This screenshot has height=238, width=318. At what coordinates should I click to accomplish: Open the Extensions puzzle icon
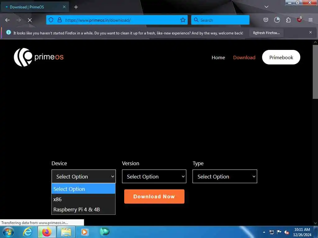pyautogui.click(x=288, y=20)
